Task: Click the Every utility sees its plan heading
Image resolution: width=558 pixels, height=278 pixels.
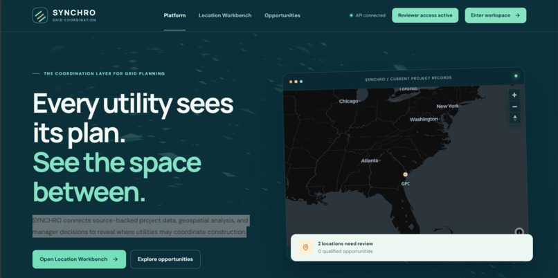Action: pyautogui.click(x=133, y=118)
